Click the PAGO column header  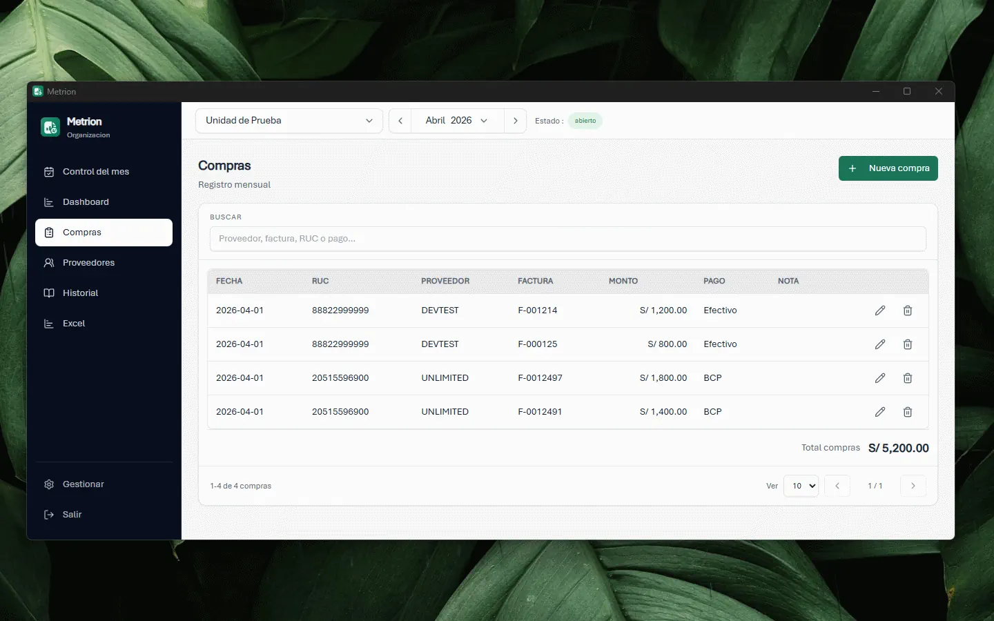tap(714, 281)
